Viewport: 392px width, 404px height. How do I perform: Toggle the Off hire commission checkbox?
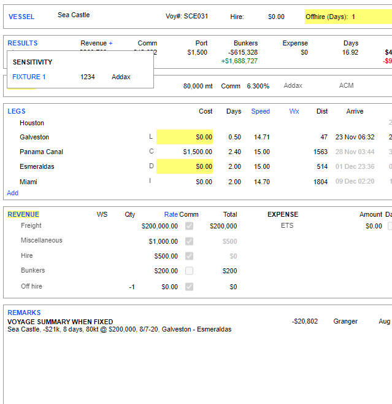(189, 286)
